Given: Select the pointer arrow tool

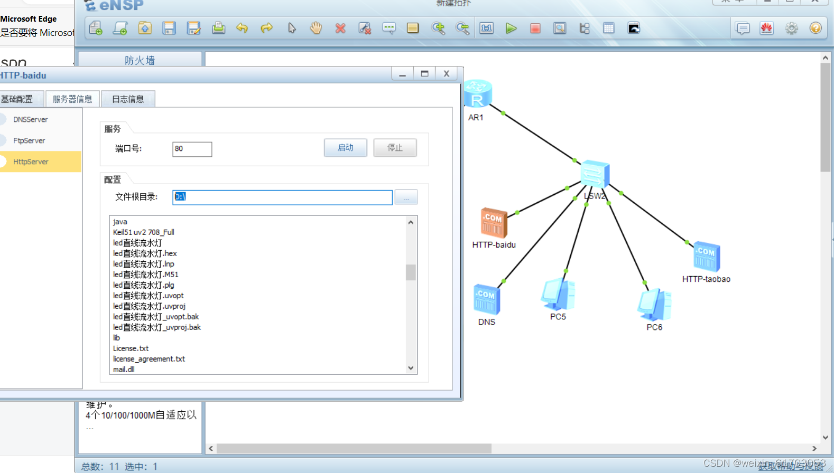Looking at the screenshot, I should coord(292,28).
